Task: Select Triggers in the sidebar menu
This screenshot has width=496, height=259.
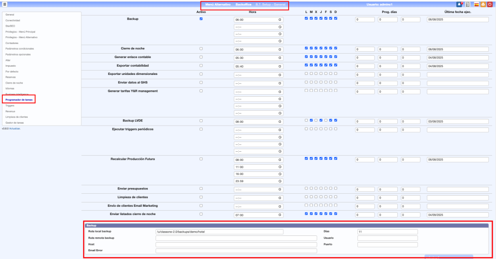Action: 10,105
